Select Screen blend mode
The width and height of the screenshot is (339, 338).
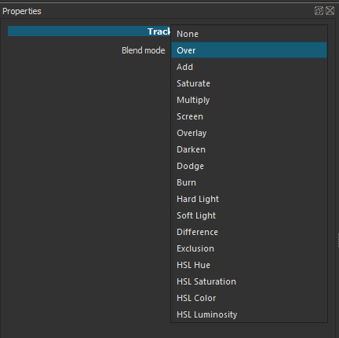249,116
